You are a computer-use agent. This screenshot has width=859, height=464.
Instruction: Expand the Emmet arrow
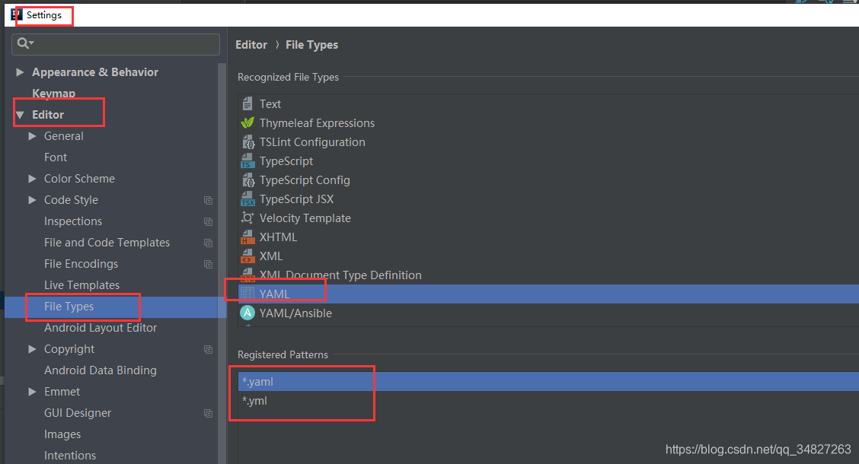coord(32,392)
